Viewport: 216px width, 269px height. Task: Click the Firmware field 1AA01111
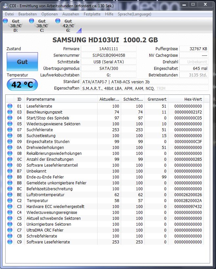pos(109,49)
